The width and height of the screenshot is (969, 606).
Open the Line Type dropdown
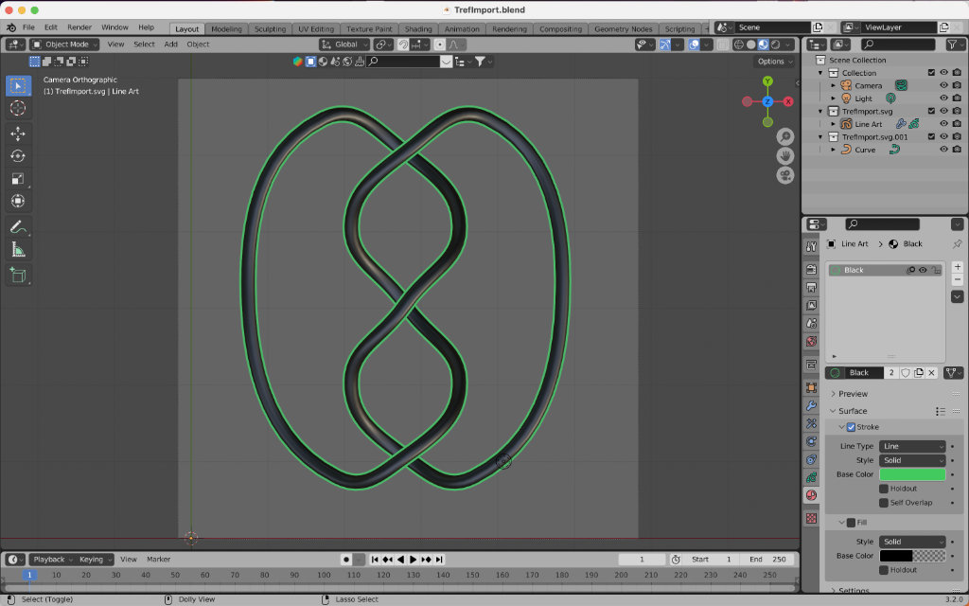(912, 446)
